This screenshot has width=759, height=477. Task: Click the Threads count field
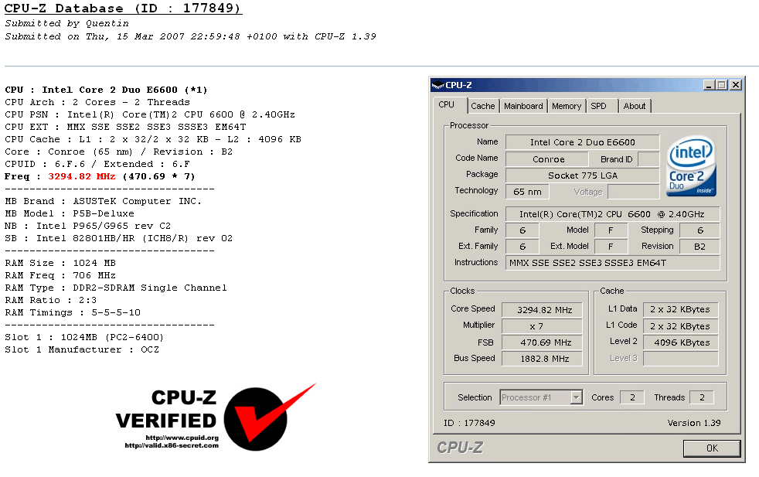point(701,397)
